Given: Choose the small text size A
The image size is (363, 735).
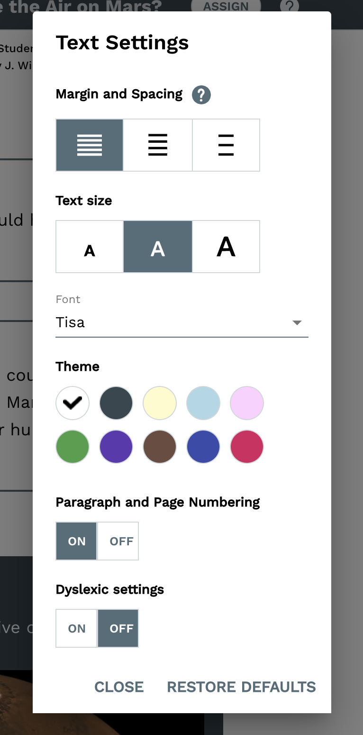Looking at the screenshot, I should pos(90,247).
